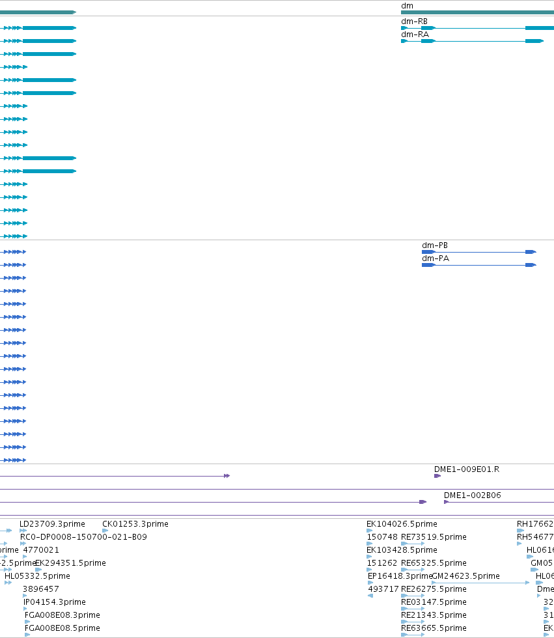
Task: Select the DME1-002B06 feature label
Action: point(472,495)
